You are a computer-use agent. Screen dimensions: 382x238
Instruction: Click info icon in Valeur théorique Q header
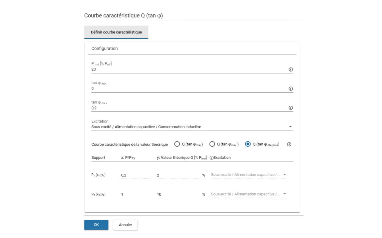(212, 158)
